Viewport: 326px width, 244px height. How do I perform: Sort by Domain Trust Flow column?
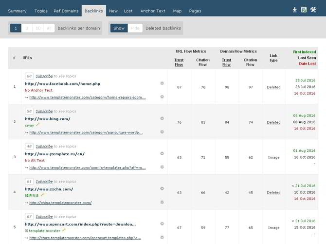(x=227, y=62)
